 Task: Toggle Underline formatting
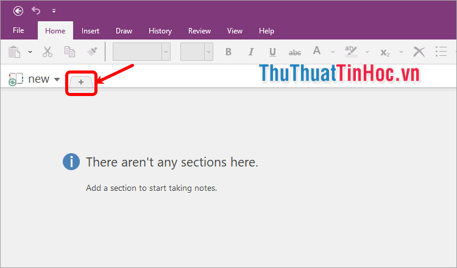pos(272,52)
